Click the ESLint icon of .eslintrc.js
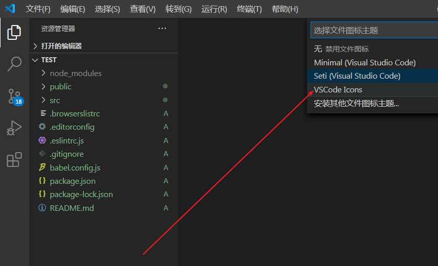The image size is (438, 266). tap(42, 140)
